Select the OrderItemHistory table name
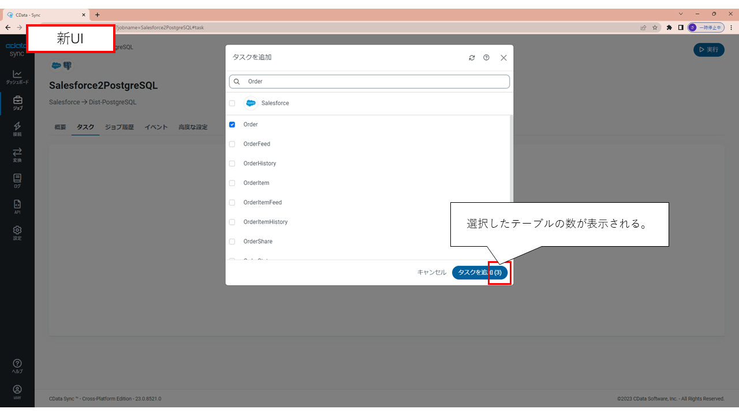This screenshot has height=416, width=739. (266, 222)
